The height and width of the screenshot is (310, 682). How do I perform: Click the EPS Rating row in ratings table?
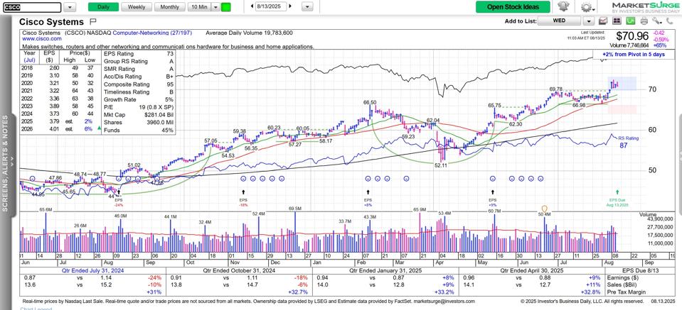pyautogui.click(x=138, y=54)
